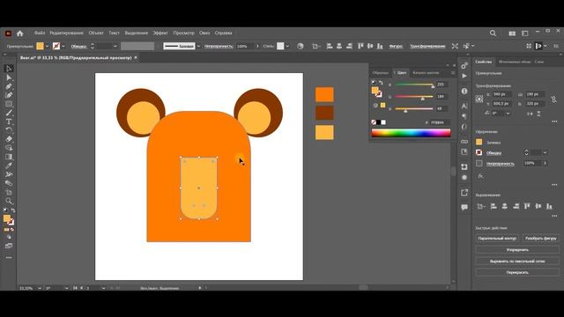Viewport: 564px width, 317px height.
Task: Click the reference point locator grid
Action: coord(479,99)
